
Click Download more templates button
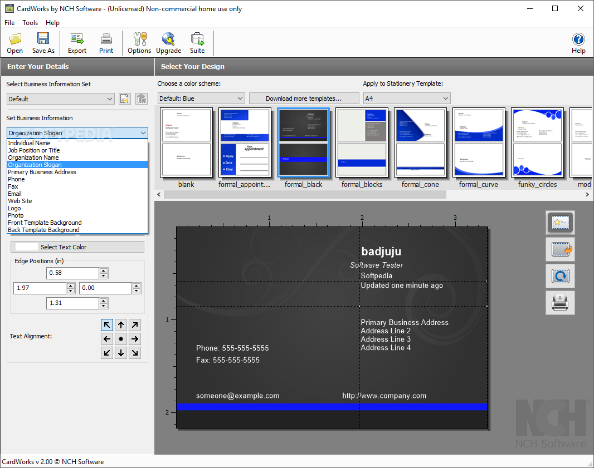304,98
